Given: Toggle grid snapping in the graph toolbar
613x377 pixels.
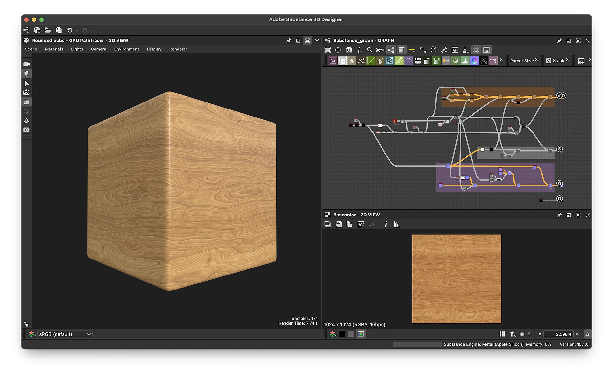Looking at the screenshot, I should pos(476,50).
